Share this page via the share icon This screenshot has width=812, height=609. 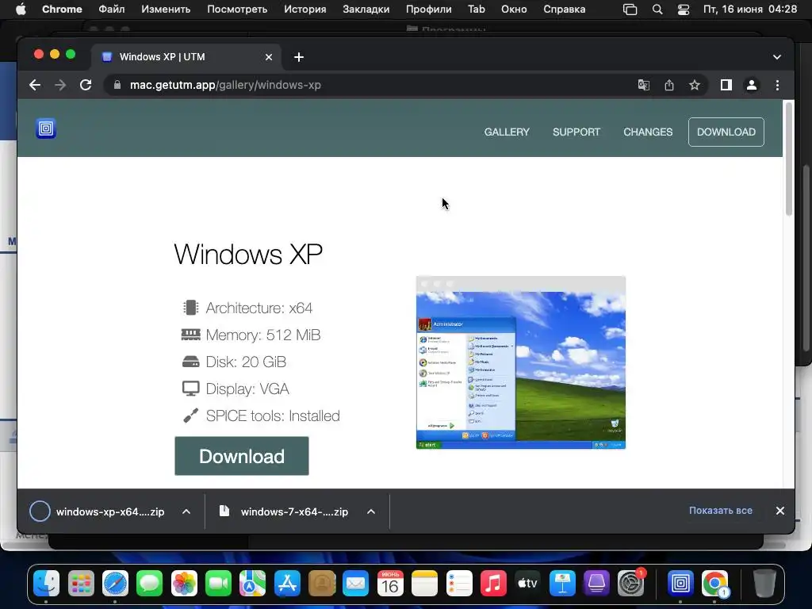[669, 85]
